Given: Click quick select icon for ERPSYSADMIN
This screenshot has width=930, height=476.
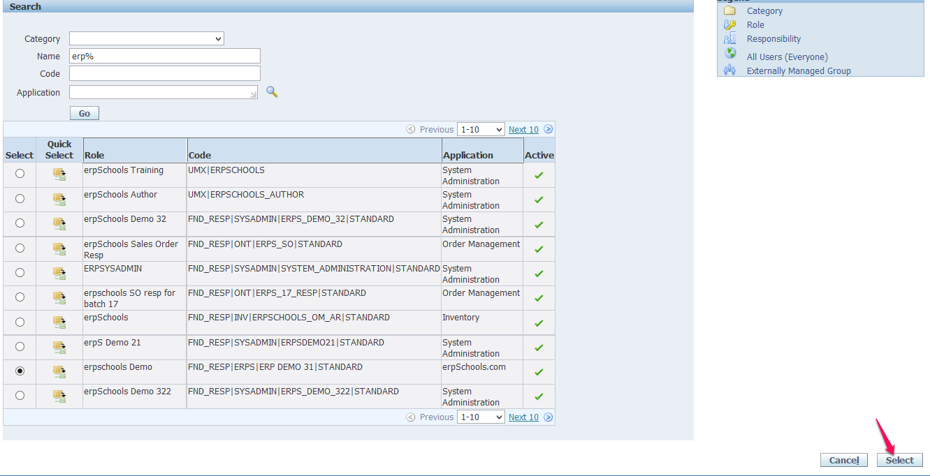Looking at the screenshot, I should point(59,274).
